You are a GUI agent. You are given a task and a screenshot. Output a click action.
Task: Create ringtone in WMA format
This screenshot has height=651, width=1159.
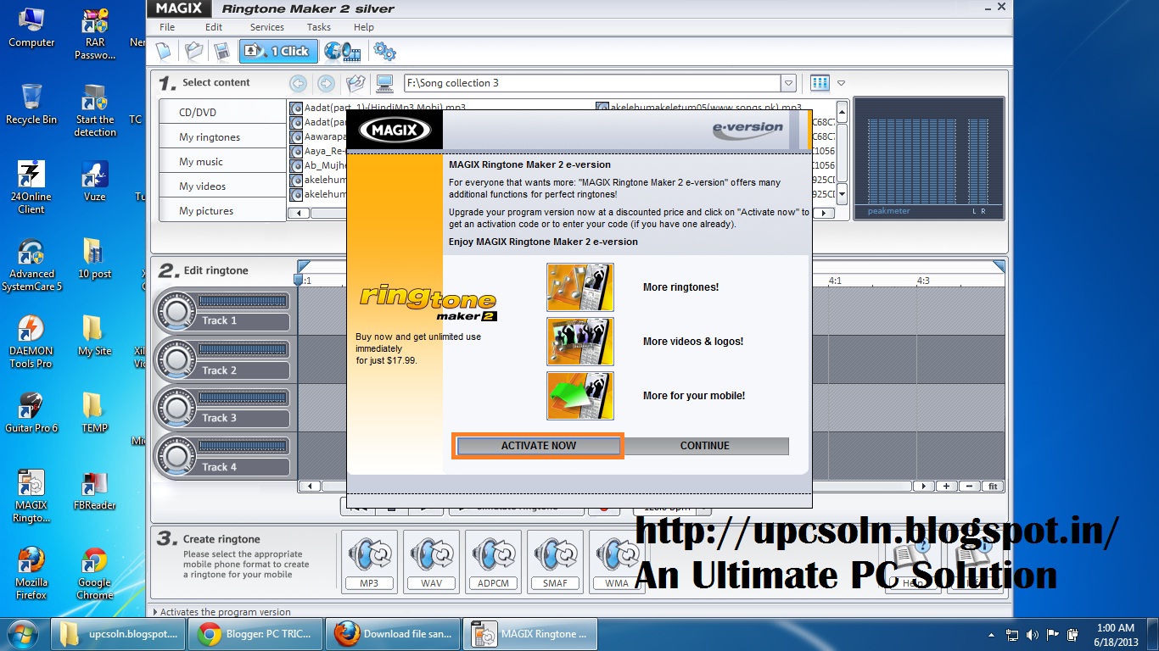click(x=617, y=561)
